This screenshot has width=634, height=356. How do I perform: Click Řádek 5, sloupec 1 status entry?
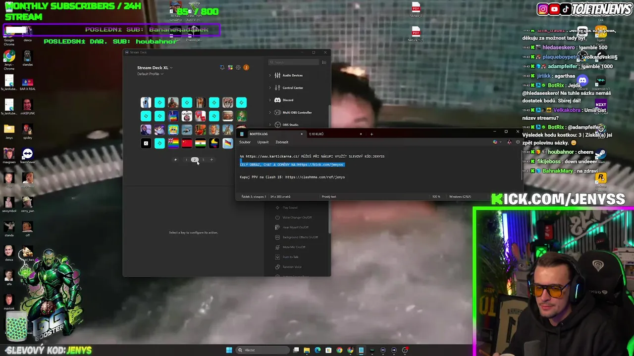[x=254, y=197]
